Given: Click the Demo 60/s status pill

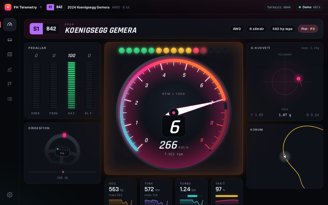Looking at the screenshot, I should point(309,7).
